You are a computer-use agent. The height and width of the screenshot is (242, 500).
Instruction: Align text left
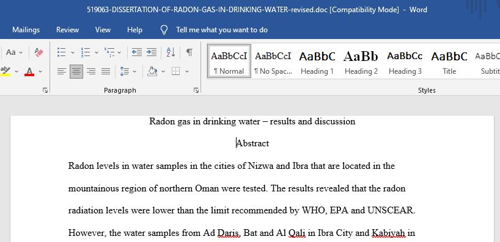[62, 71]
